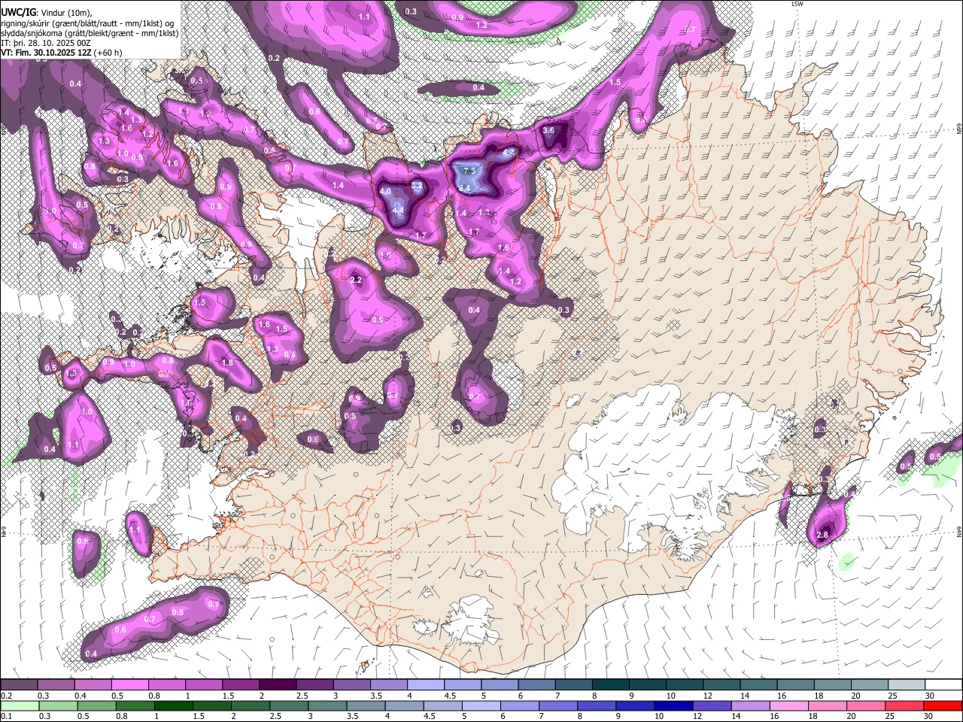Click the '30' label on the upper scale

(928, 696)
